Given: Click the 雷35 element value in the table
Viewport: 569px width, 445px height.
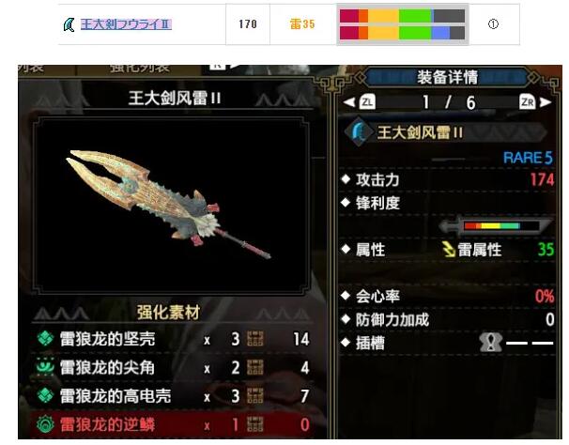Looking at the screenshot, I should coord(302,24).
